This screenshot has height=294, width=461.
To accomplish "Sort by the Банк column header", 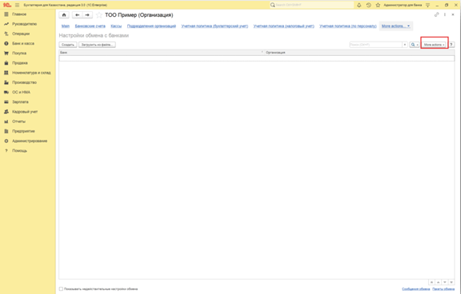I will click(x=161, y=53).
